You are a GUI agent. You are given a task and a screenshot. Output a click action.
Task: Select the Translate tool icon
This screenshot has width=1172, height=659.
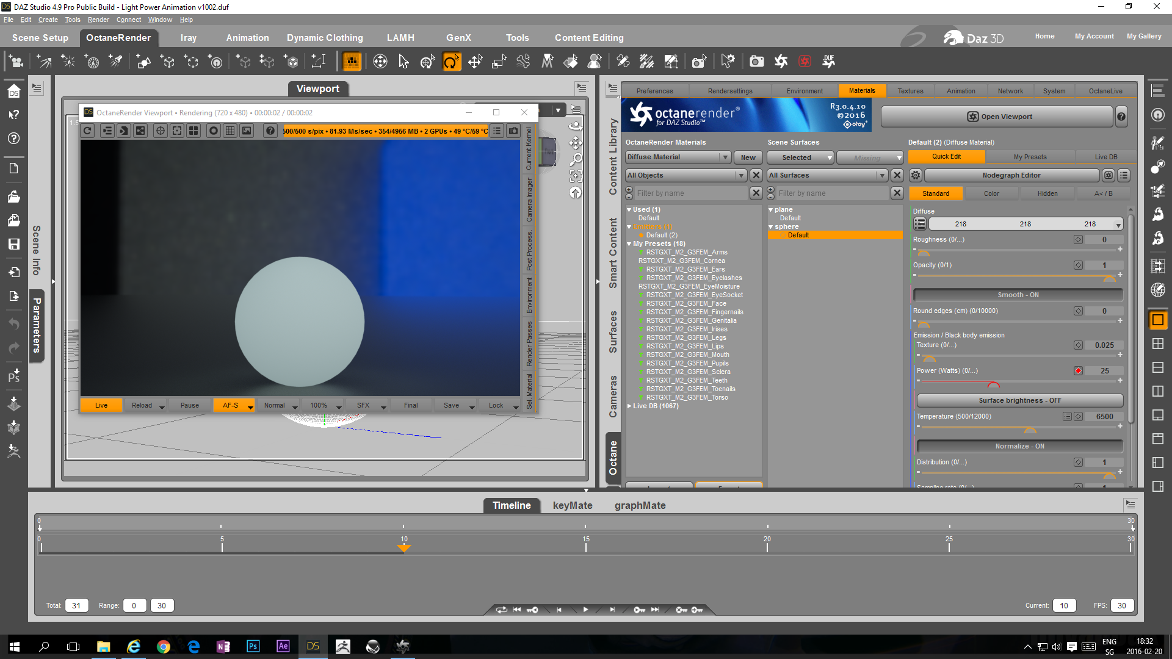[x=475, y=62]
